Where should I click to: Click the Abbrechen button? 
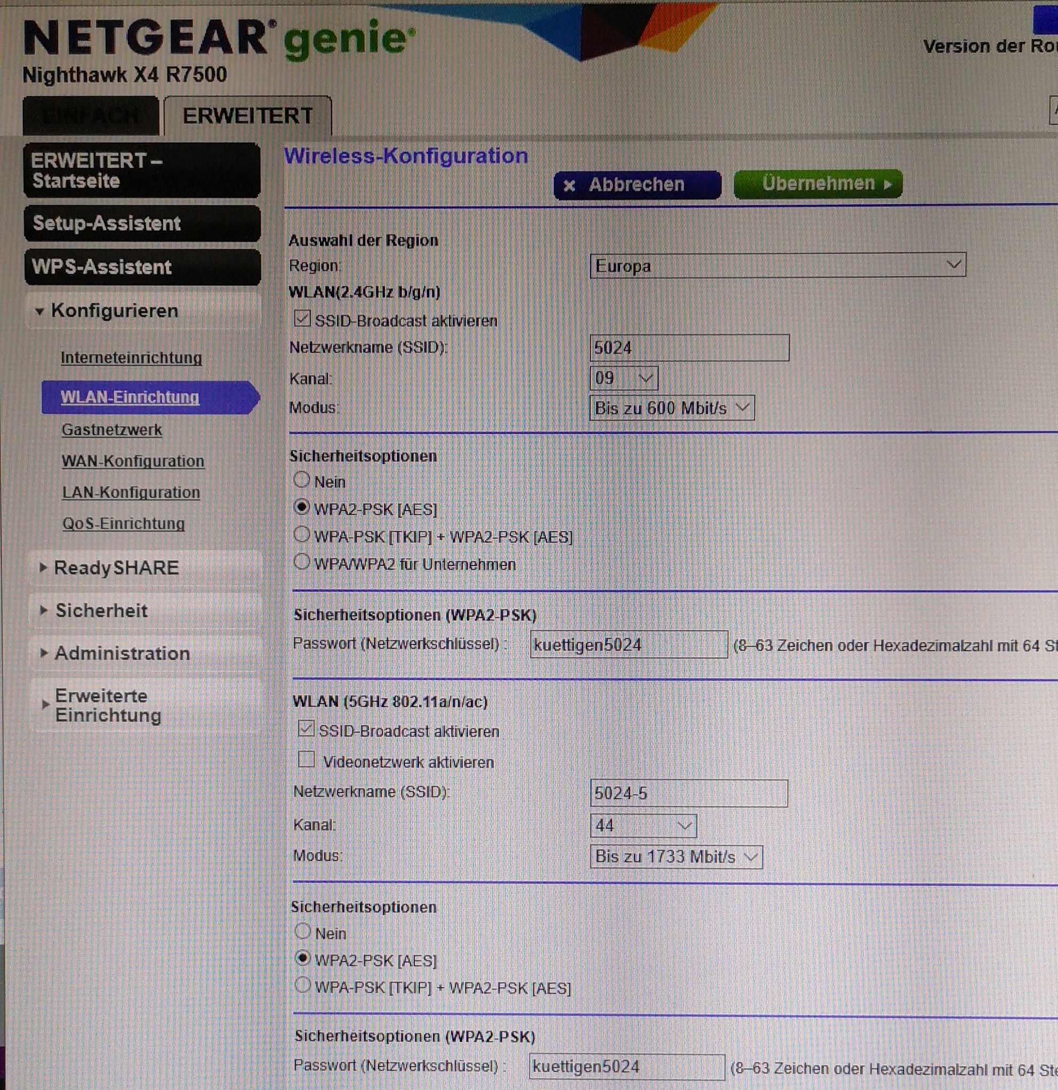tap(636, 185)
